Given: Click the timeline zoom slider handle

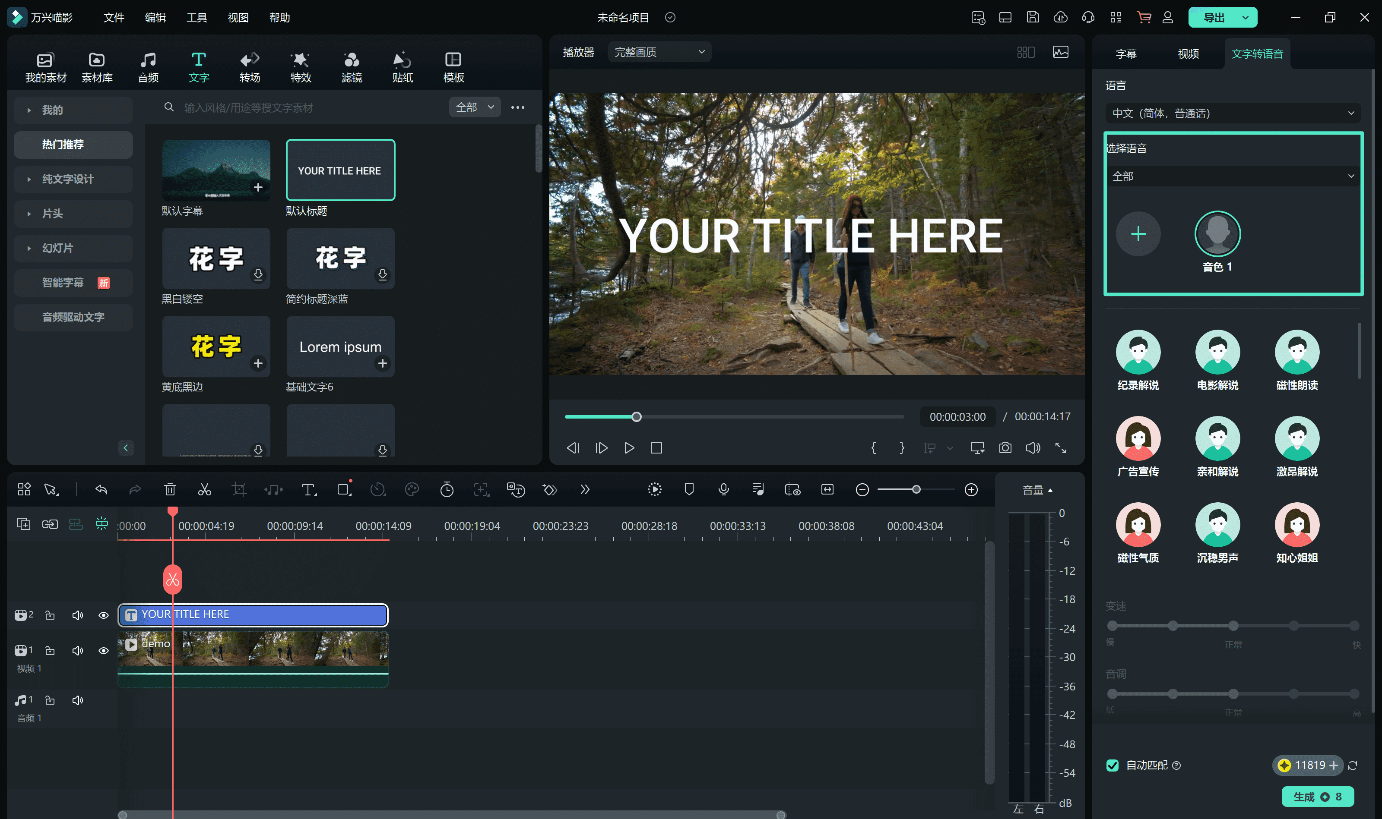Looking at the screenshot, I should (916, 489).
